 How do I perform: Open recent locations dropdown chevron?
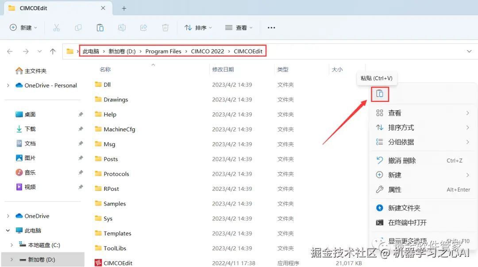click(40, 51)
